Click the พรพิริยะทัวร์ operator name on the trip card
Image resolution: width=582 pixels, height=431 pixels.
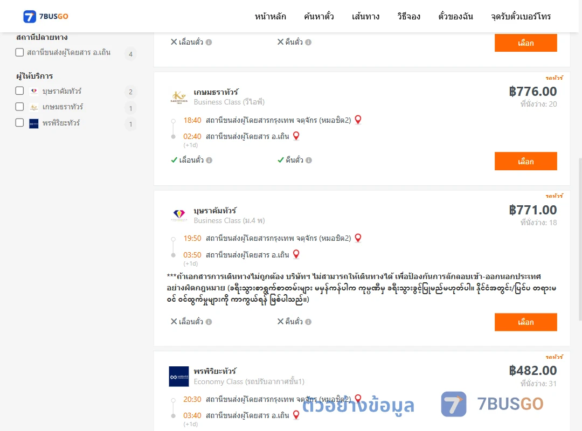215,371
